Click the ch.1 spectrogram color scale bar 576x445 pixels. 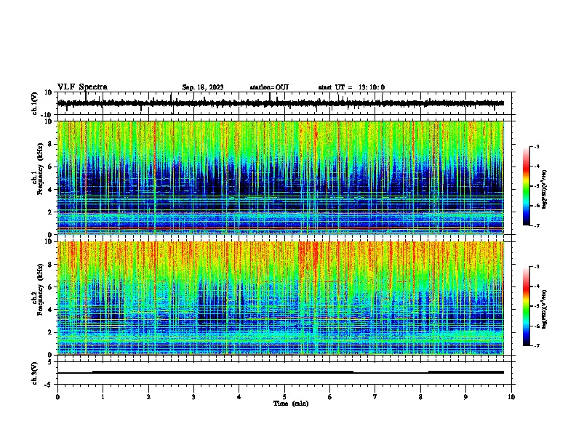pyautogui.click(x=527, y=186)
